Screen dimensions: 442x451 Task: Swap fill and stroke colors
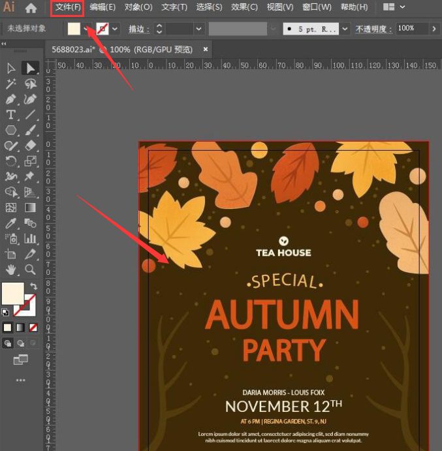(33, 287)
